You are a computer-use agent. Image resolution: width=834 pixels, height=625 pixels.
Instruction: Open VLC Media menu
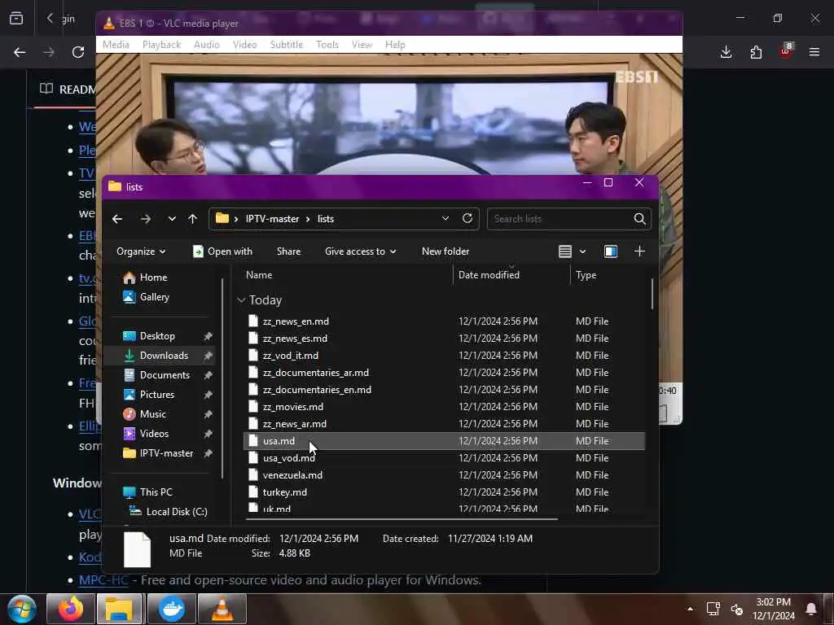(x=116, y=45)
